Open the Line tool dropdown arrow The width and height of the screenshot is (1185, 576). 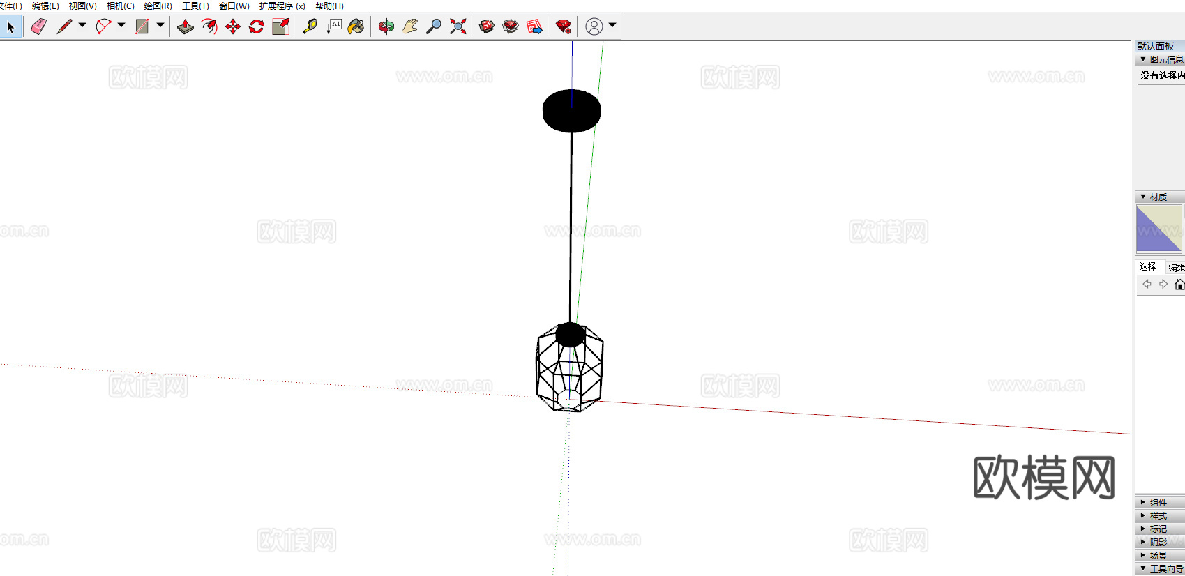82,26
